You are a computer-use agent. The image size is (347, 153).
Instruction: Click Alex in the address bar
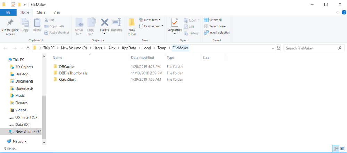[x=112, y=48]
